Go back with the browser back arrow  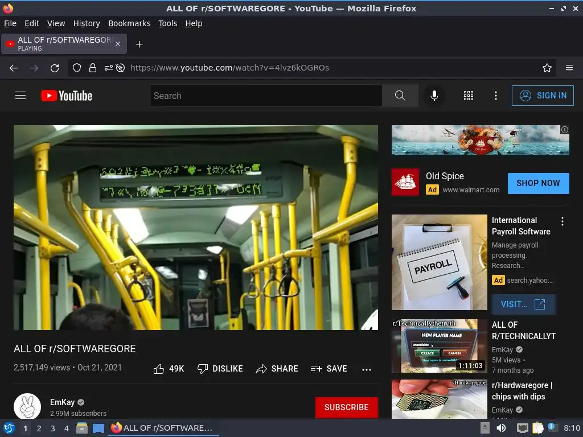coord(14,68)
